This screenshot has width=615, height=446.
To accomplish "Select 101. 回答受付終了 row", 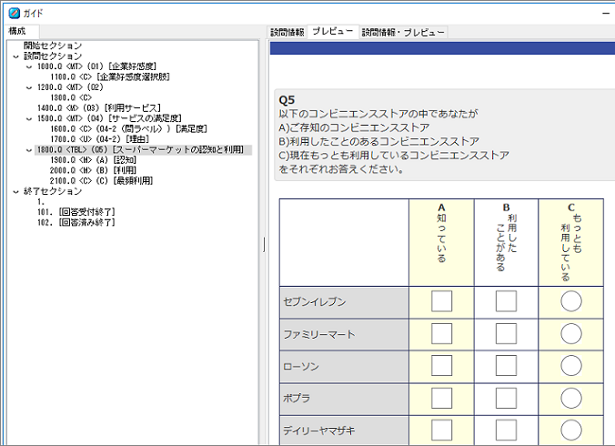I will (76, 212).
